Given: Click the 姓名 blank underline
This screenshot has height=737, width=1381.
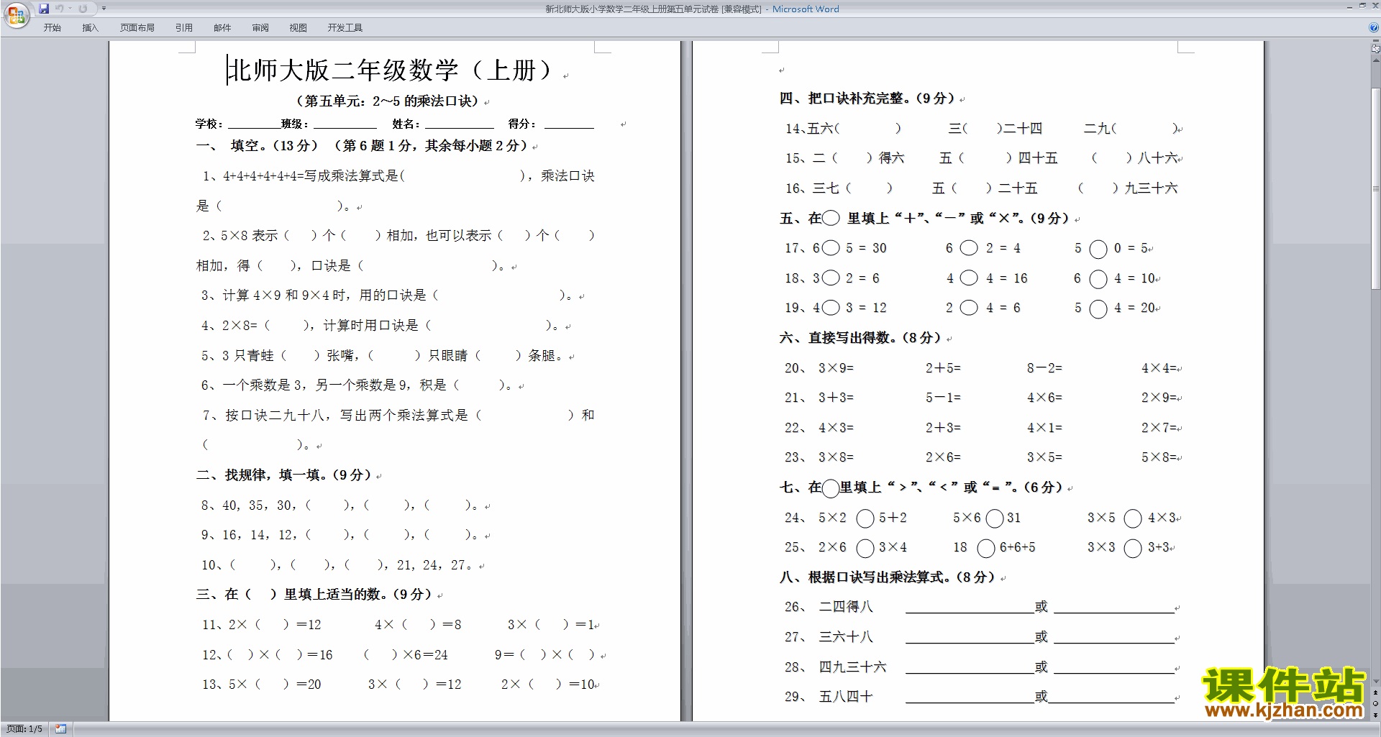Looking at the screenshot, I should 458,124.
